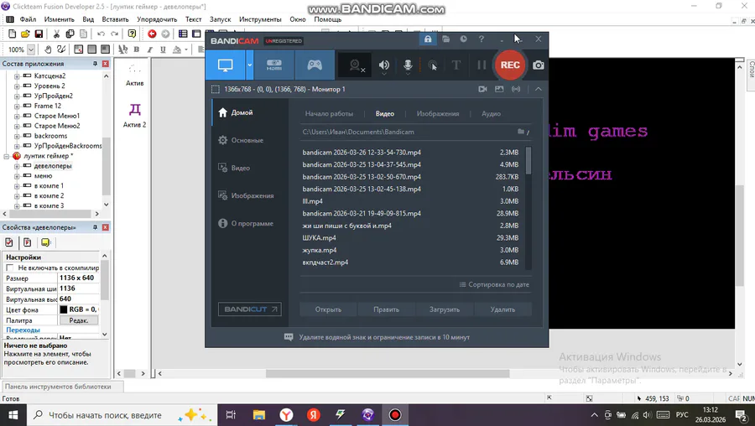The width and height of the screenshot is (755, 426).
Task: Click Cut scissors icon in Fusion toolbar
Action: tap(56, 34)
